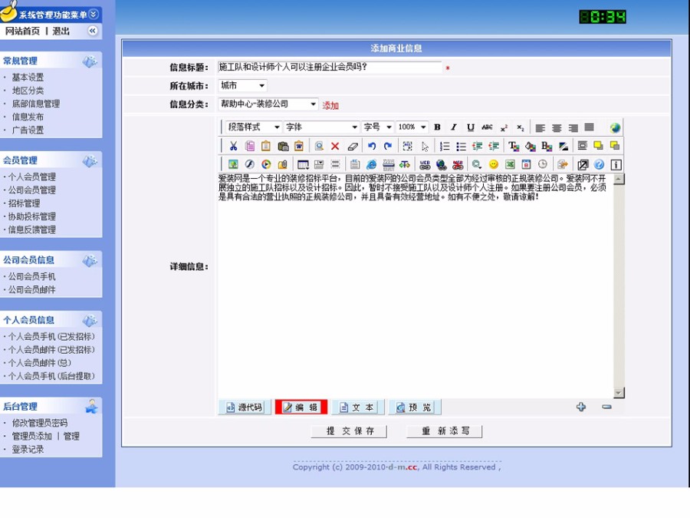Click the 提交保存 submit button
This screenshot has height=518, width=690.
348,431
